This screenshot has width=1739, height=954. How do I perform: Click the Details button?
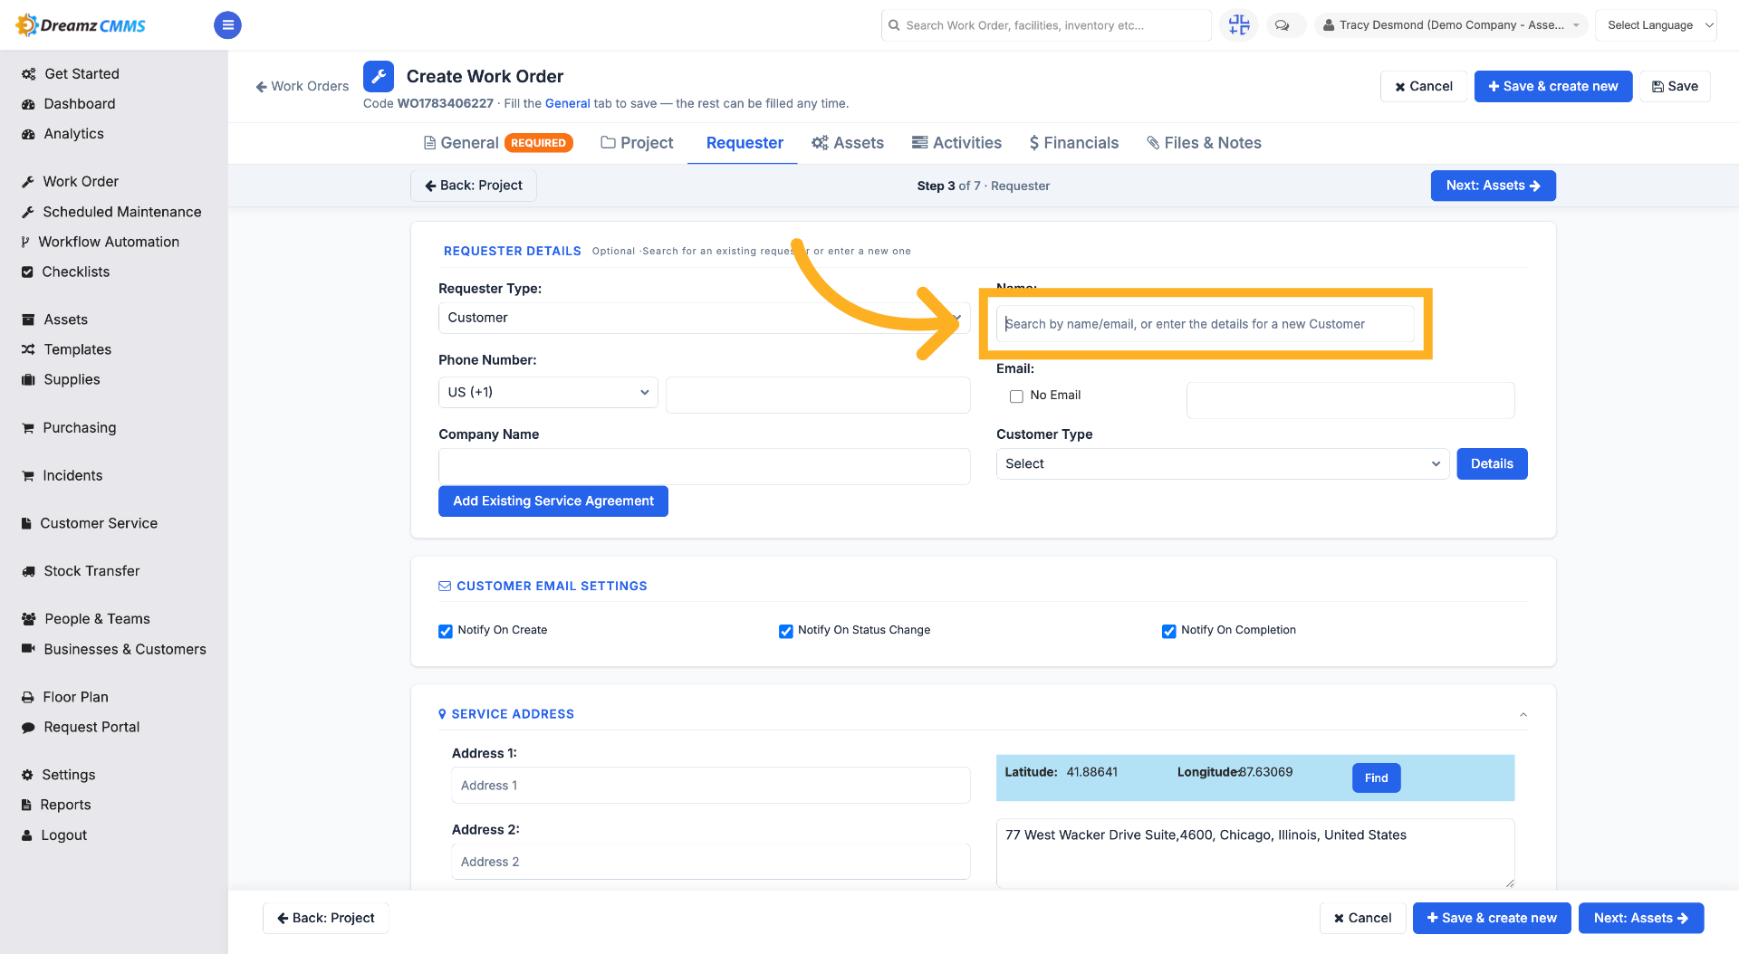pyautogui.click(x=1492, y=463)
